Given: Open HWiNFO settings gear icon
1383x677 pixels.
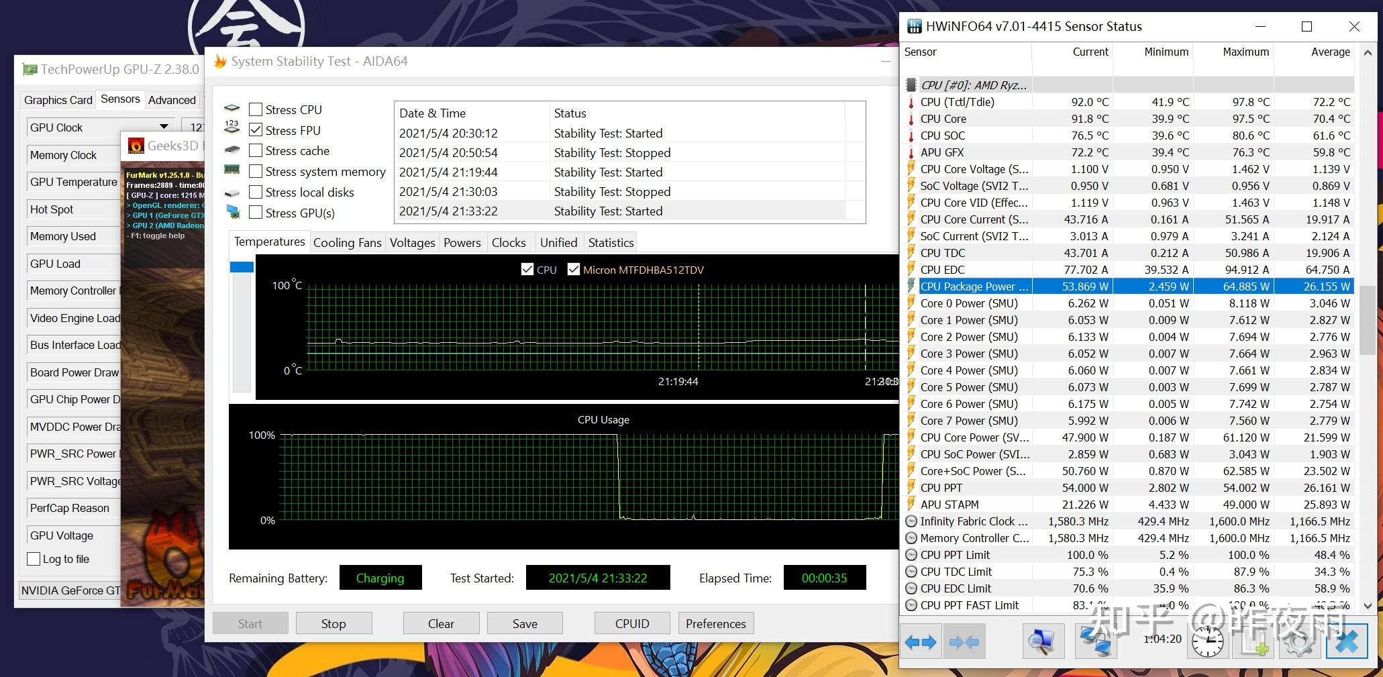Looking at the screenshot, I should pos(1299,642).
